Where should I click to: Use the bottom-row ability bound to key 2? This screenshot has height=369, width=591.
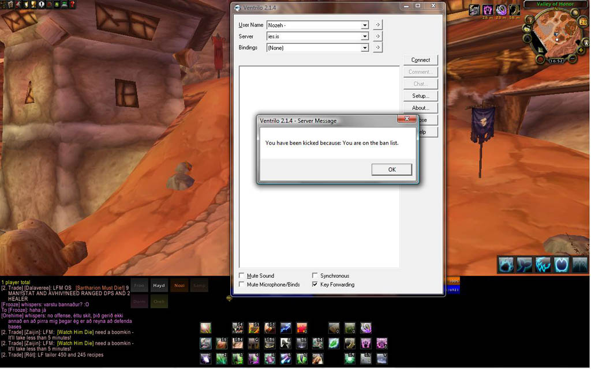pos(222,359)
